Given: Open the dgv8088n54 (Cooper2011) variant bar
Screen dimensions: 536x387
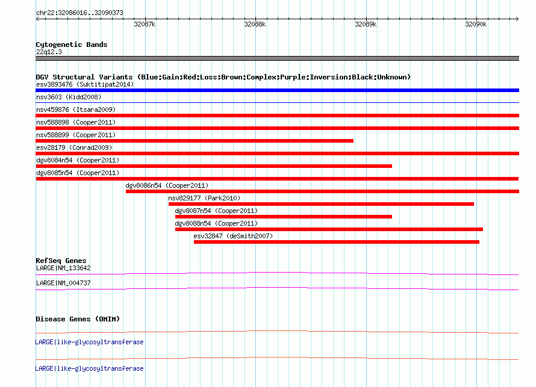Looking at the screenshot, I should pos(329,229).
